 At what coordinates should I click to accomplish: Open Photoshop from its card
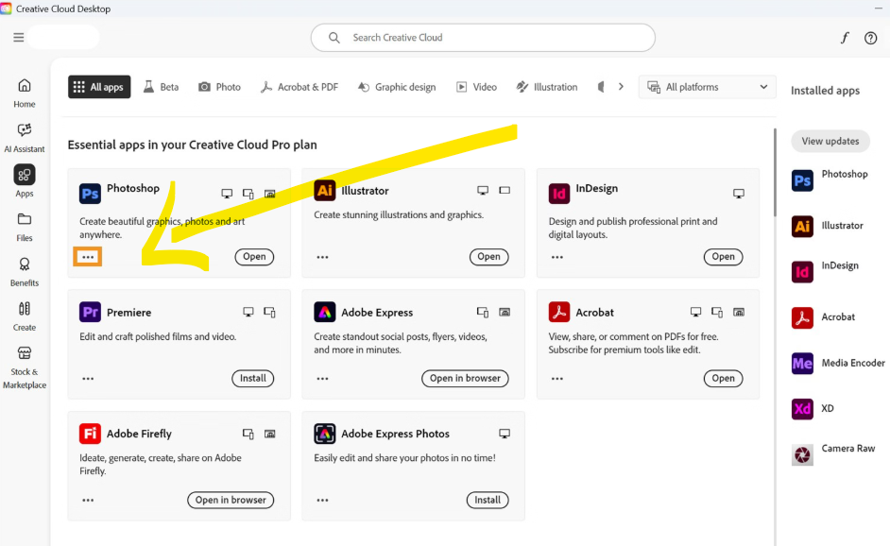(x=254, y=257)
